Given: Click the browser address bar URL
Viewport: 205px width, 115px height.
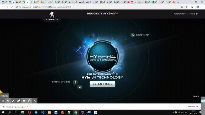Looking at the screenshot, I should point(52,7).
